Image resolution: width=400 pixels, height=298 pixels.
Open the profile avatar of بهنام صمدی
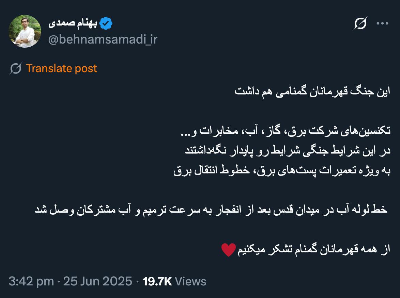click(25, 31)
